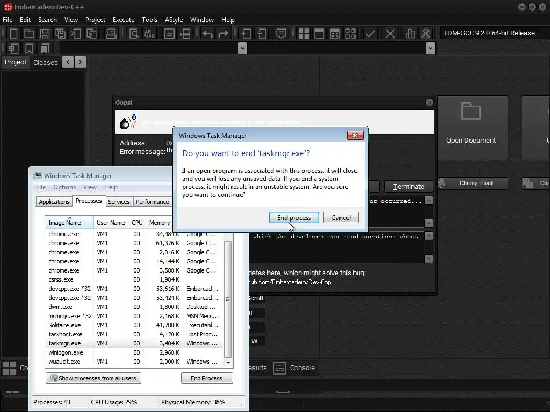Click End Process button in Task Manager window
The width and height of the screenshot is (550, 412).
[x=207, y=378]
